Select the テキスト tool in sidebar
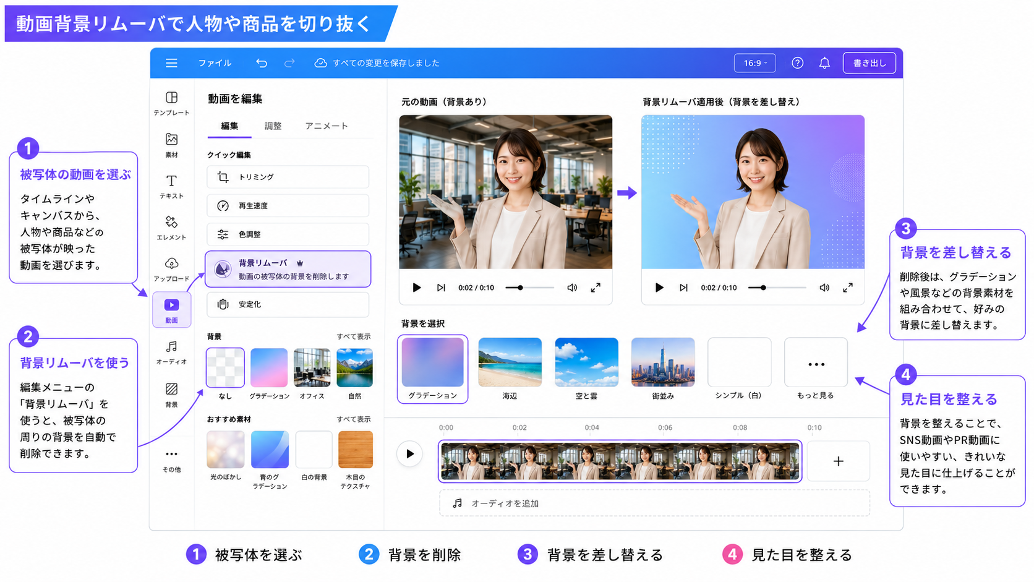Image resolution: width=1034 pixels, height=582 pixels. coord(171,187)
